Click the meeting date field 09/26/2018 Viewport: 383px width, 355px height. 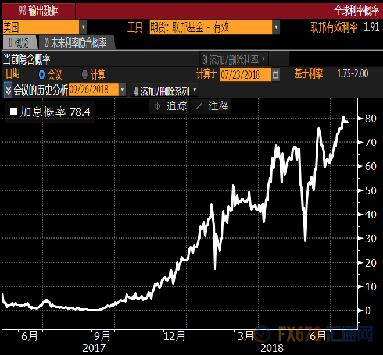(x=94, y=90)
